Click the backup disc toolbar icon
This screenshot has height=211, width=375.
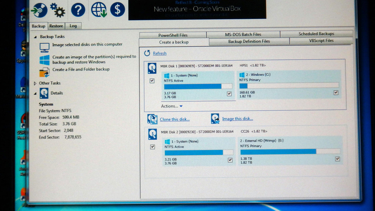pyautogui.click(x=39, y=10)
